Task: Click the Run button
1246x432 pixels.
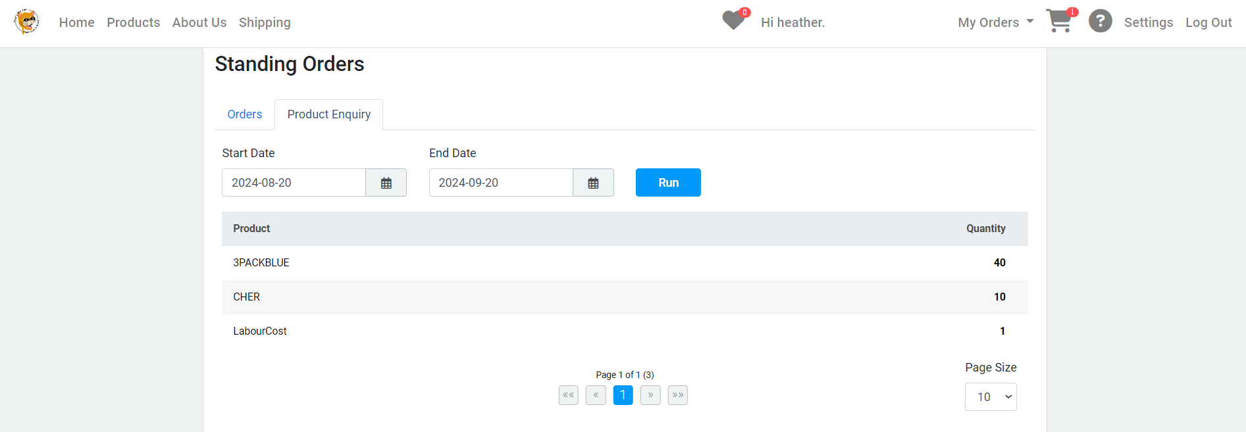Action: pyautogui.click(x=668, y=183)
